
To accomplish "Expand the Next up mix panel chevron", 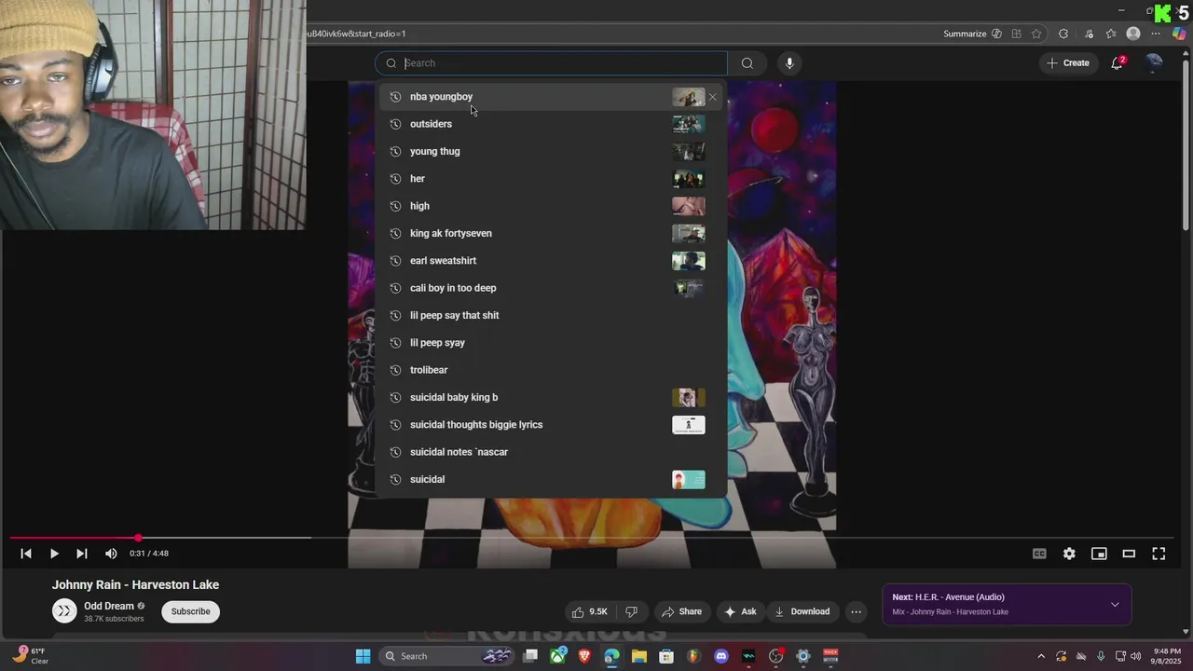I will click(x=1115, y=605).
